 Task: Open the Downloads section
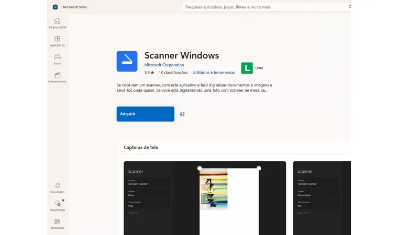coord(58,206)
